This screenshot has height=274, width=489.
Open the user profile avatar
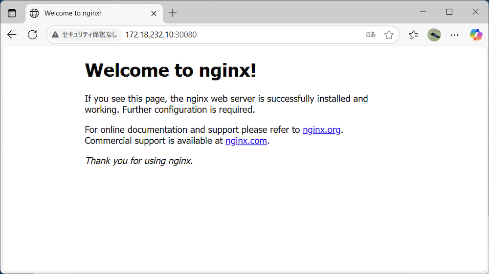click(x=434, y=35)
